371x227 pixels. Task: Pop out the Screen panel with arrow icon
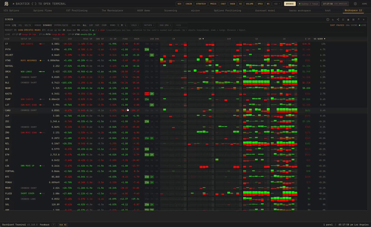(x=358, y=20)
